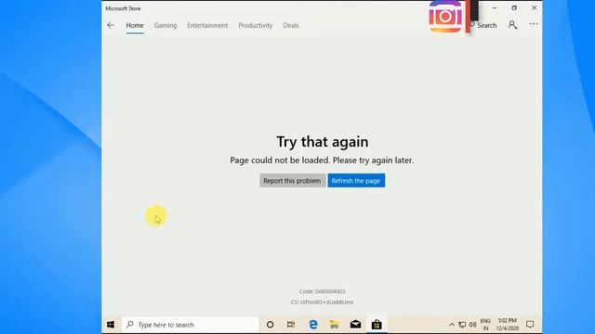This screenshot has height=334, width=595.
Task: Launch Microsoft Edge from taskbar
Action: pos(313,325)
